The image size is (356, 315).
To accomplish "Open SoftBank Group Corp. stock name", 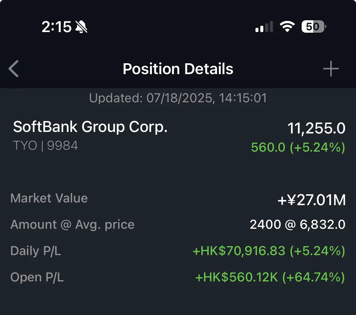I will (x=90, y=127).
